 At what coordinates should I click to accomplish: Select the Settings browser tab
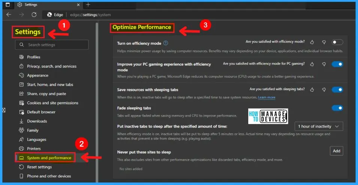49,4
